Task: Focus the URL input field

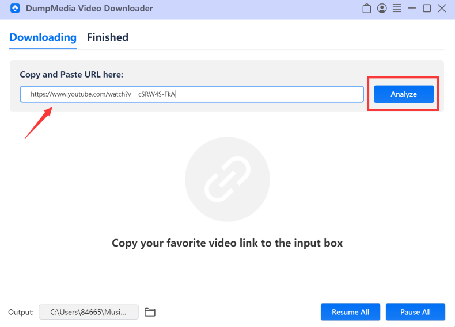Action: [x=192, y=94]
